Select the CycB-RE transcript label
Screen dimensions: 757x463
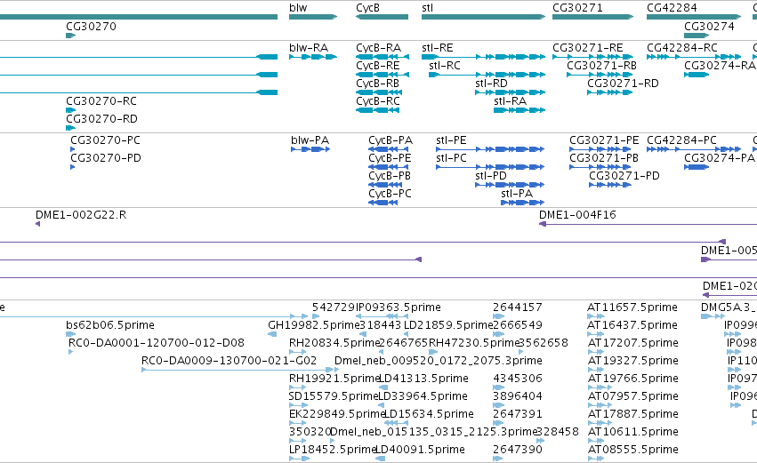377,66
